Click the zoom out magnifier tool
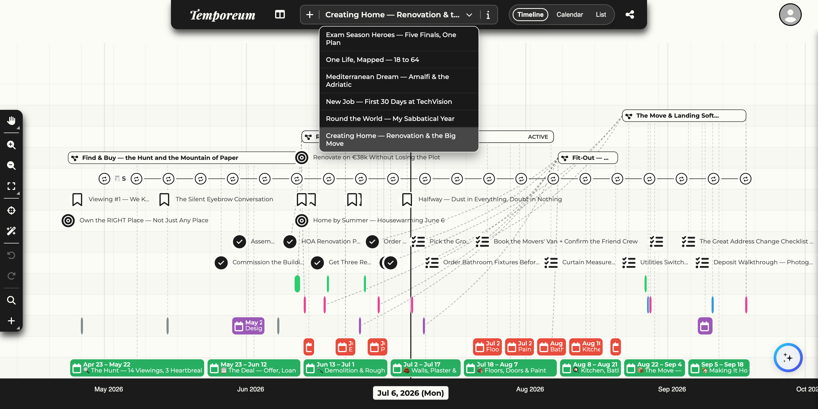 click(x=11, y=165)
